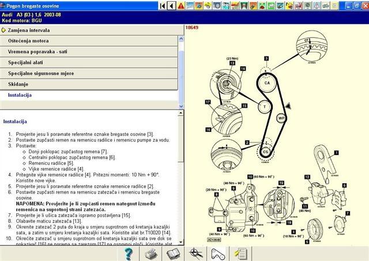Go to the first page with the bar-arrow icon
The image size is (369, 261).
[163, 6]
